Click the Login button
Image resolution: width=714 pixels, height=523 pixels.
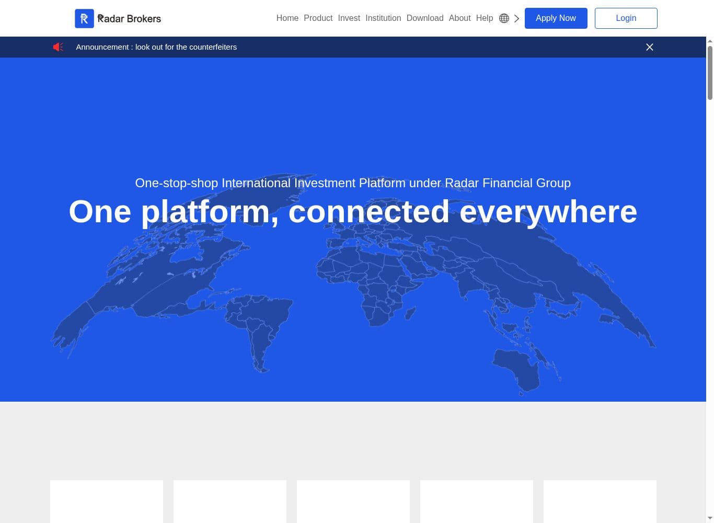pos(626,18)
